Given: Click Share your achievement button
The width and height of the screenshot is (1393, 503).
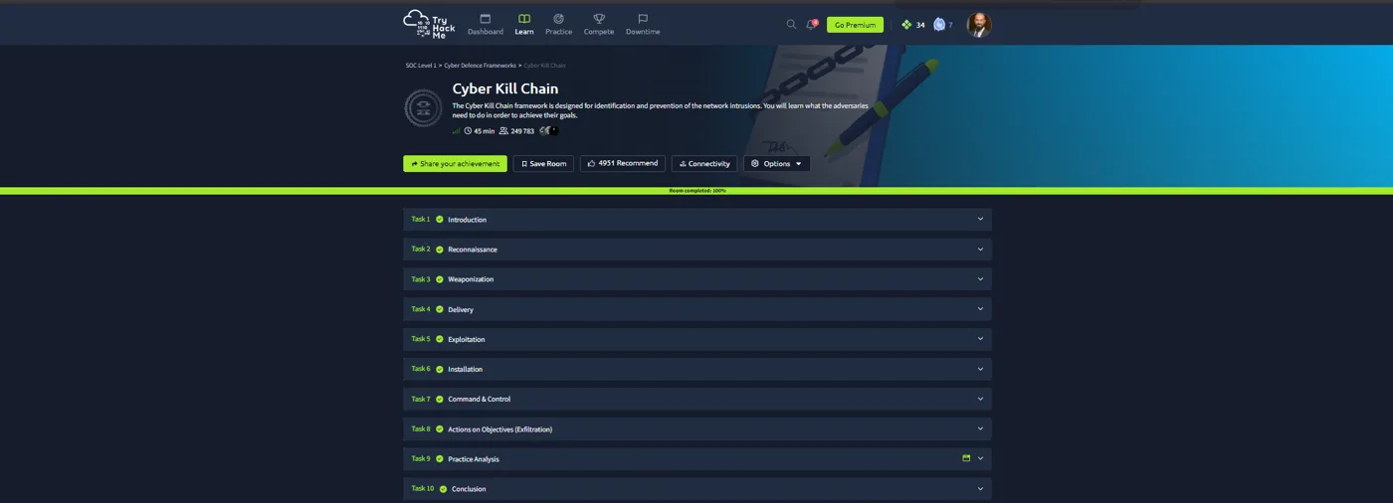Looking at the screenshot, I should click(x=455, y=163).
